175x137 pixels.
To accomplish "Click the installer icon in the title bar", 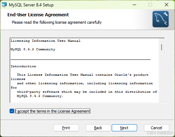I will coord(4,5).
